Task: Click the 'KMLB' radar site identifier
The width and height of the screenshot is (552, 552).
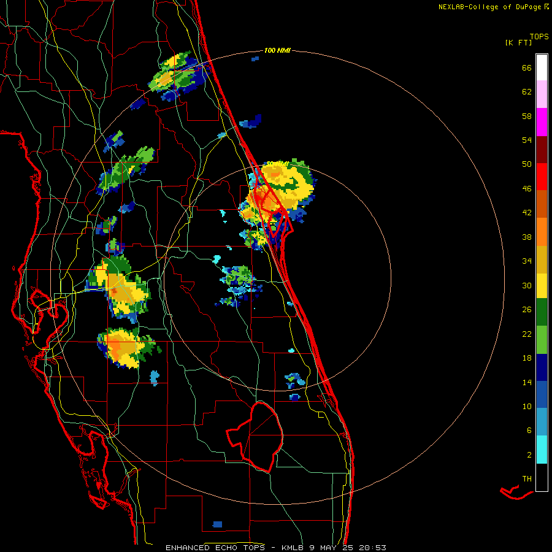Action: pyautogui.click(x=293, y=548)
